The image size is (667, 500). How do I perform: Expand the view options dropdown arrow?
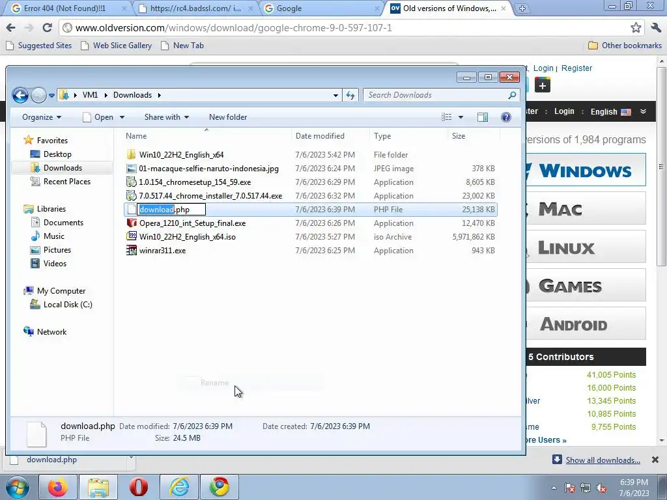[461, 117]
